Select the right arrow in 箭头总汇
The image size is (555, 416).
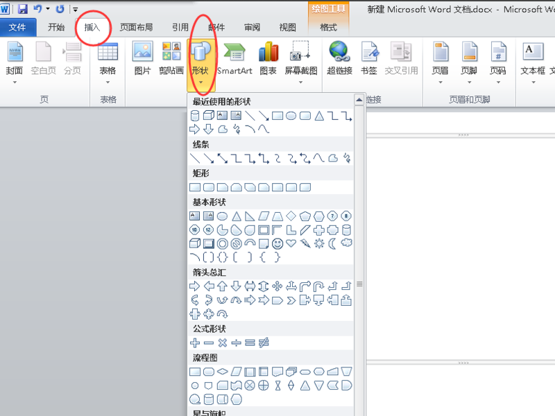195,286
